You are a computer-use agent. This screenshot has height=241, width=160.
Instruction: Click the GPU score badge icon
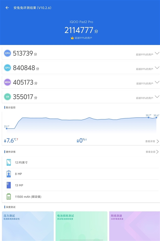[x=7, y=68]
